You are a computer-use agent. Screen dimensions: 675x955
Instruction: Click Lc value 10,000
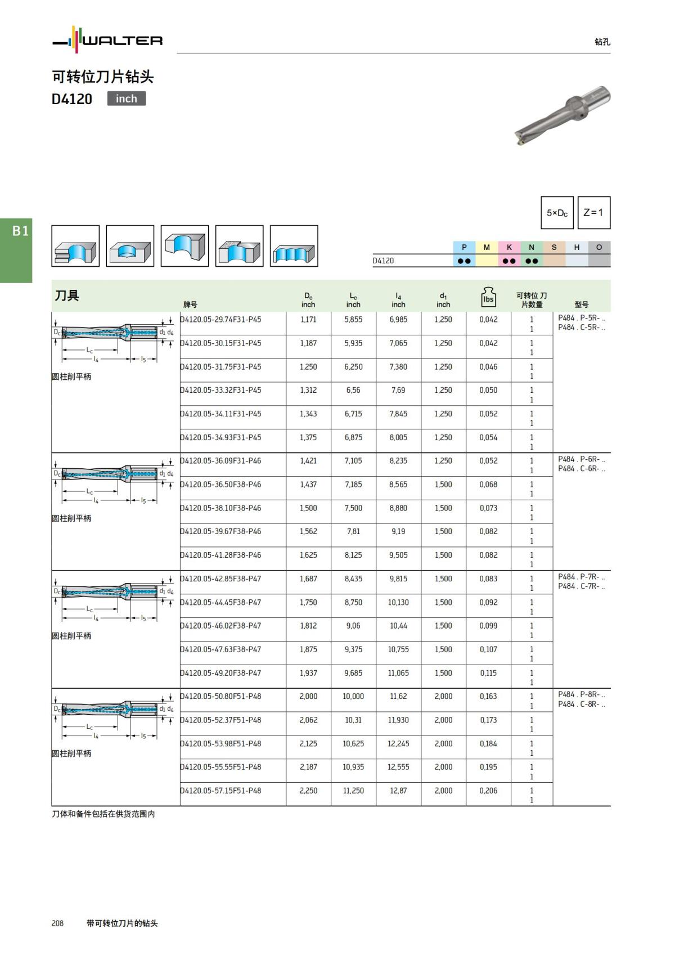click(x=353, y=696)
